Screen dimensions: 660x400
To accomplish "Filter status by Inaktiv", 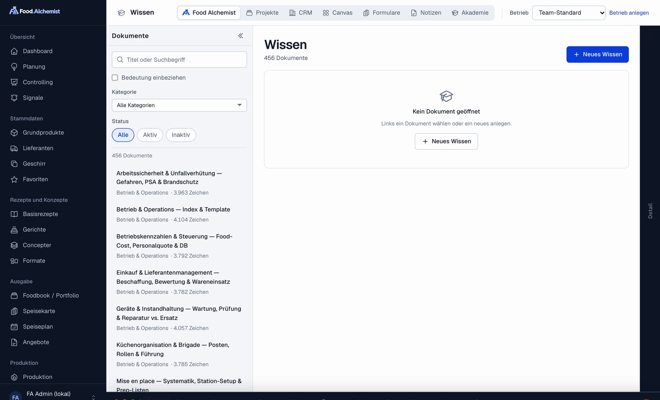I will [x=181, y=135].
